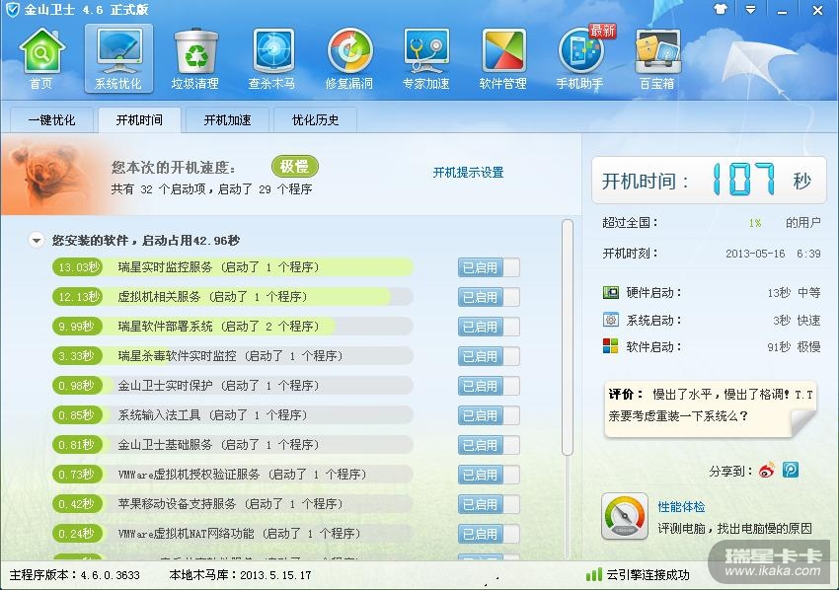
Task: Click the Kingsoft shield logo icon
Action: coord(12,10)
